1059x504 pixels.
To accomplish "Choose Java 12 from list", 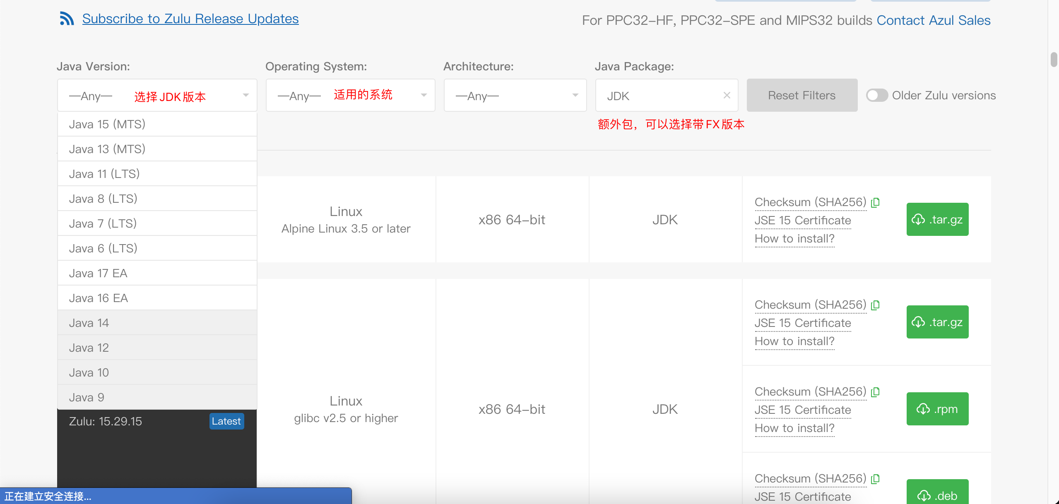I will point(157,348).
